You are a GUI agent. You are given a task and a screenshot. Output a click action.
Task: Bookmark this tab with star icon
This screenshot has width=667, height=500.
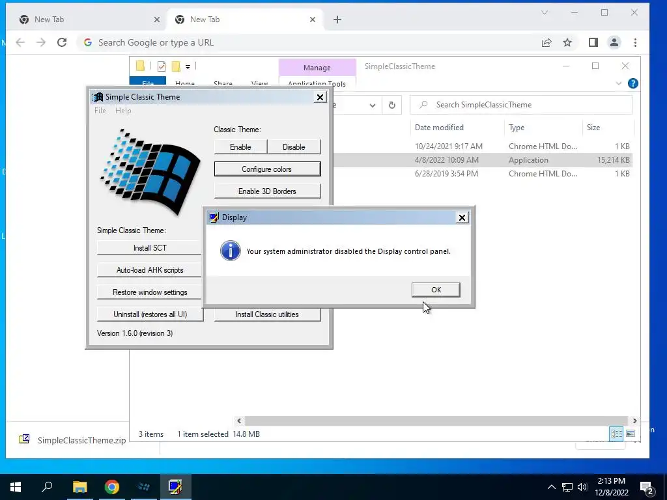[567, 42]
